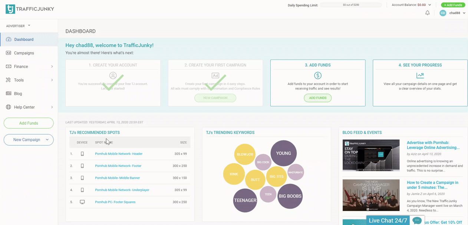Click the Finance money icon in sidebar
Image resolution: width=468 pixels, height=225 pixels.
coord(9,67)
